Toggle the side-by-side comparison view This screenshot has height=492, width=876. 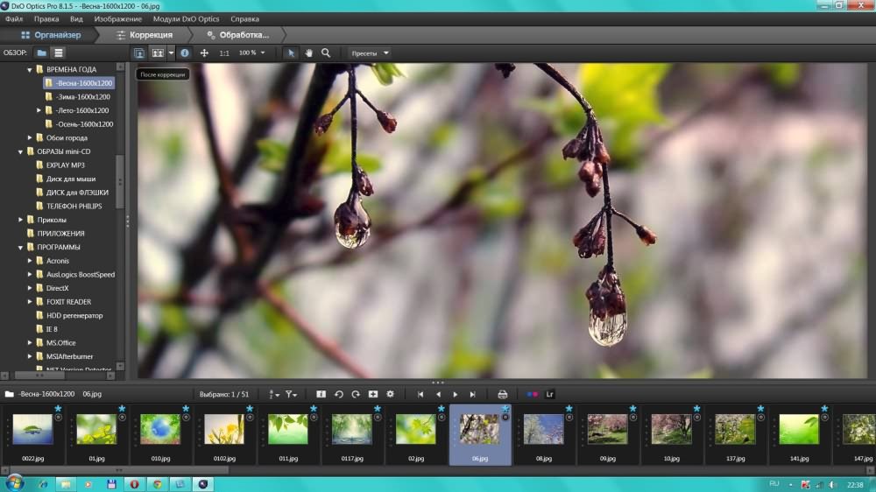[158, 53]
